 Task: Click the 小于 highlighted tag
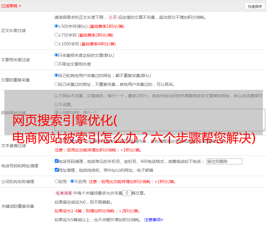click(x=113, y=17)
